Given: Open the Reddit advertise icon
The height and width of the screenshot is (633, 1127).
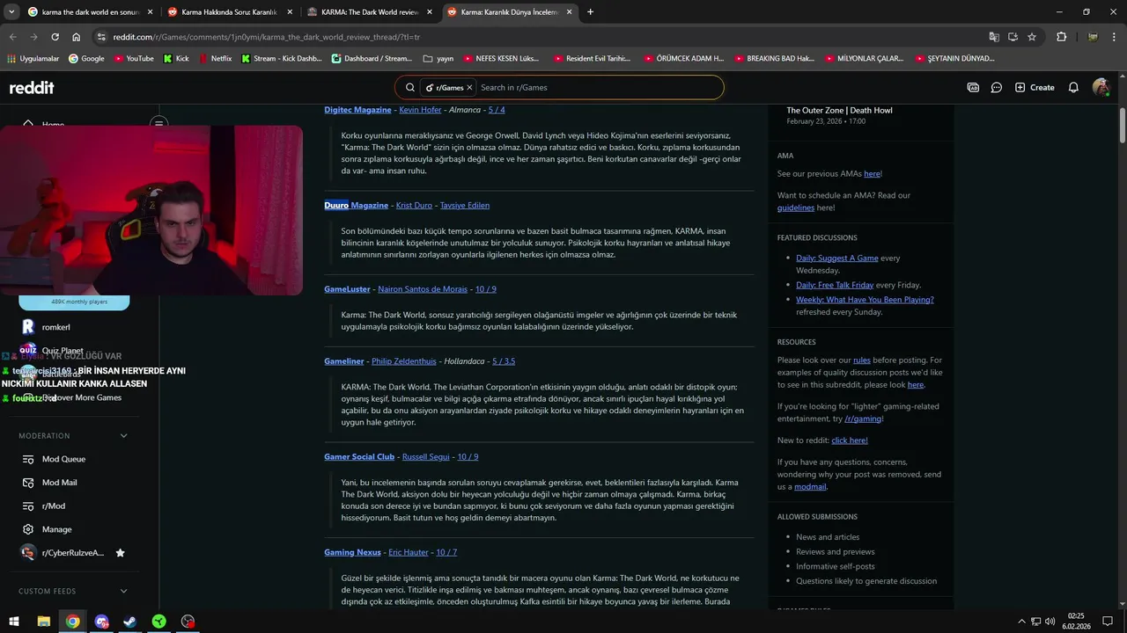Looking at the screenshot, I should pyautogui.click(x=973, y=87).
